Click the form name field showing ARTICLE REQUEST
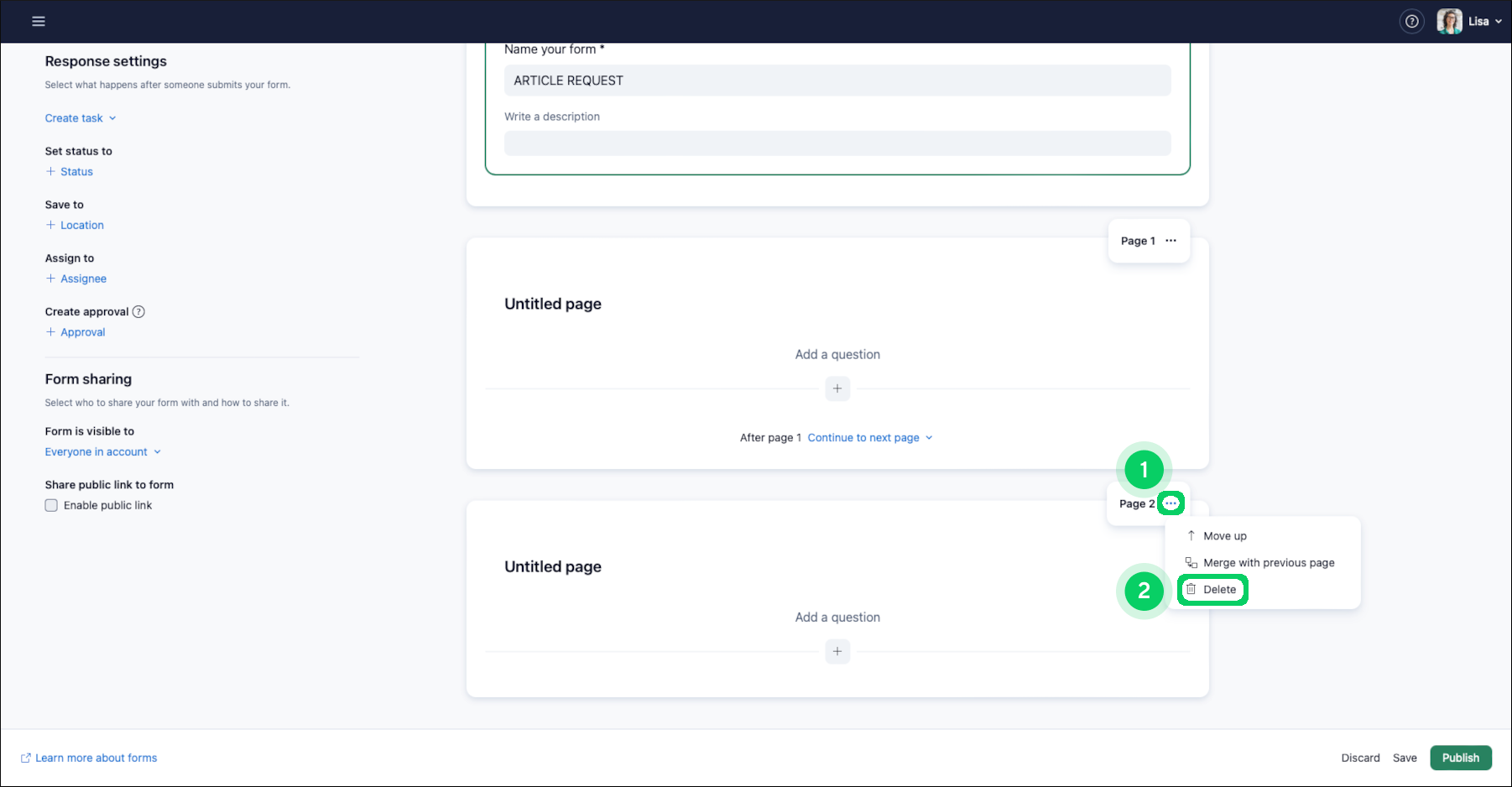Viewport: 1512px width, 787px height. pyautogui.click(x=837, y=80)
